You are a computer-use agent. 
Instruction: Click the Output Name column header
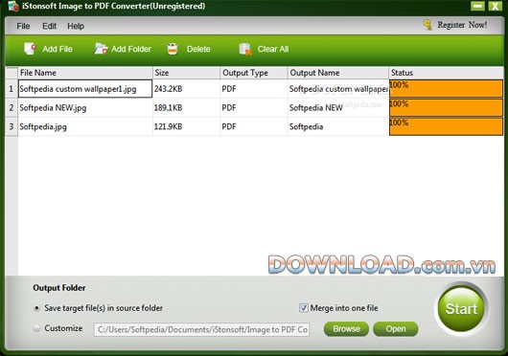(338, 73)
